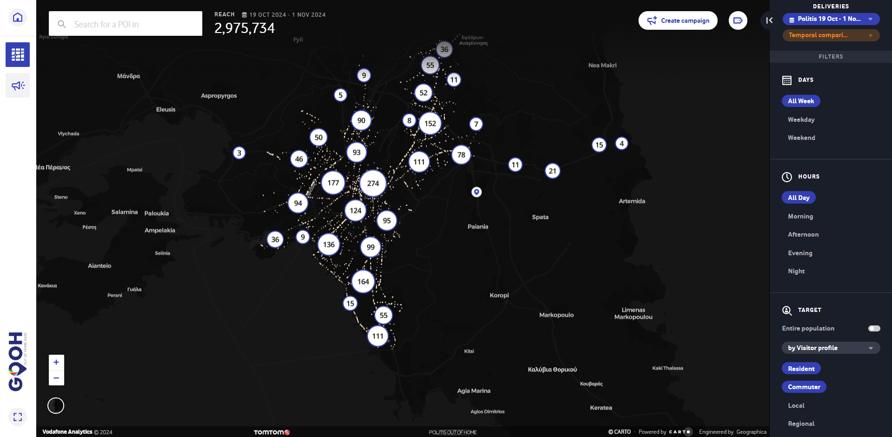Add a temporal comparison with plus icon
The width and height of the screenshot is (892, 437).
pos(871,35)
